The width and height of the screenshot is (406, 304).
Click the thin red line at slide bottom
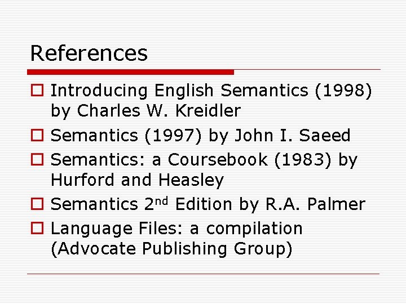(x=203, y=274)
